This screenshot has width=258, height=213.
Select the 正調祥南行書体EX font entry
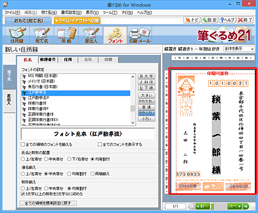click(76, 120)
